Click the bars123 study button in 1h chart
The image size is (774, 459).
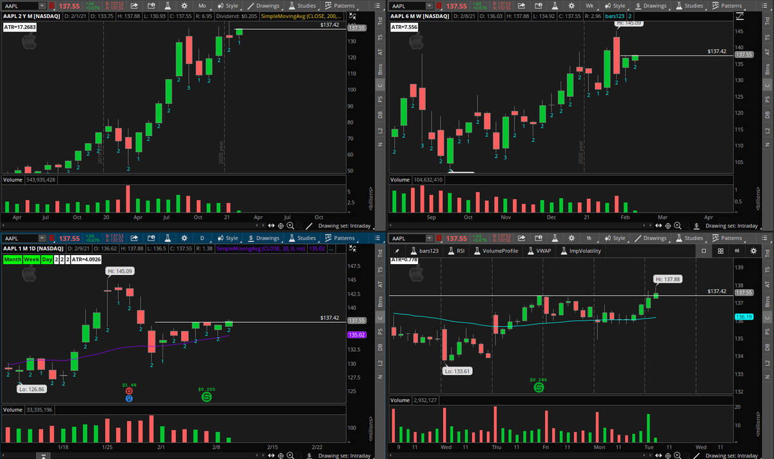tap(424, 251)
